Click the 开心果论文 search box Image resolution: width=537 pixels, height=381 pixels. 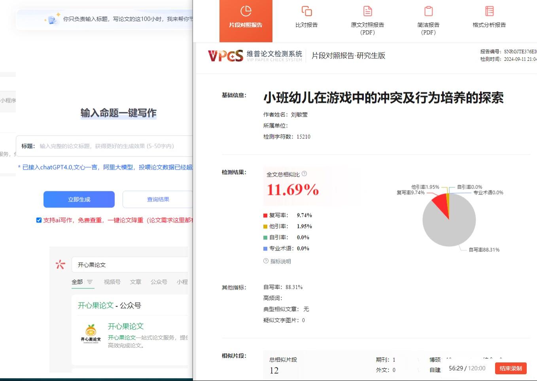[130, 265]
